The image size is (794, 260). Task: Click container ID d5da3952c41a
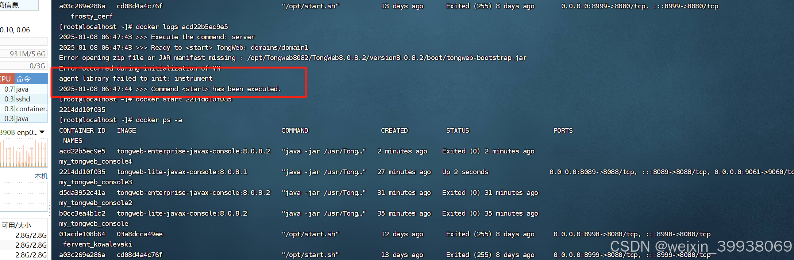pyautogui.click(x=82, y=193)
